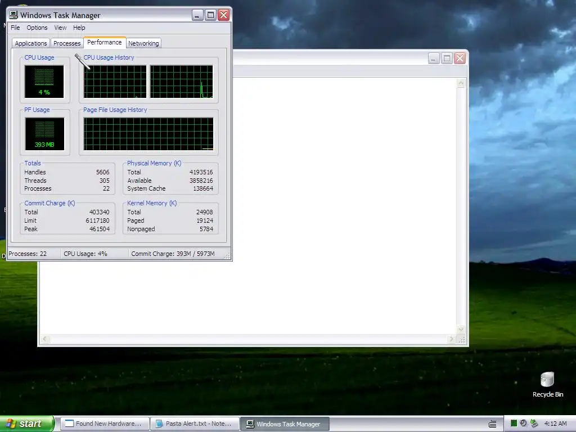Click the keyboard icon in the taskbar
576x432 pixels.
pos(493,424)
